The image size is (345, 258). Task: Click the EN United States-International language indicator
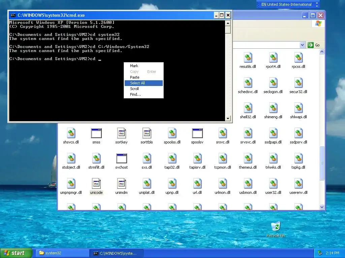point(286,4)
